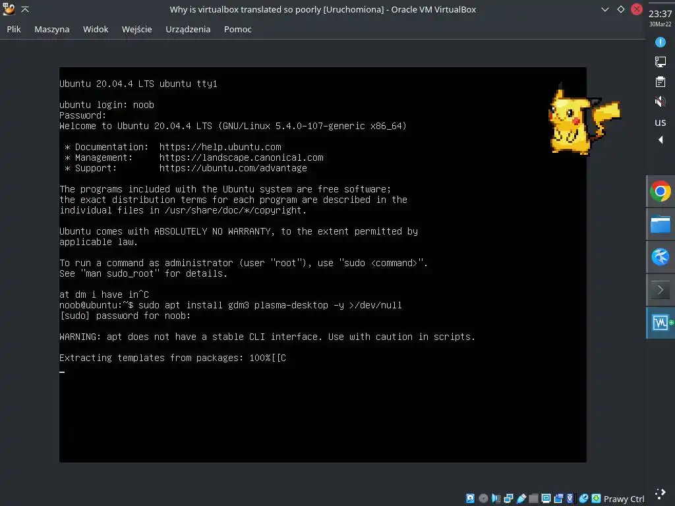Click the display settings status icon

[546, 499]
